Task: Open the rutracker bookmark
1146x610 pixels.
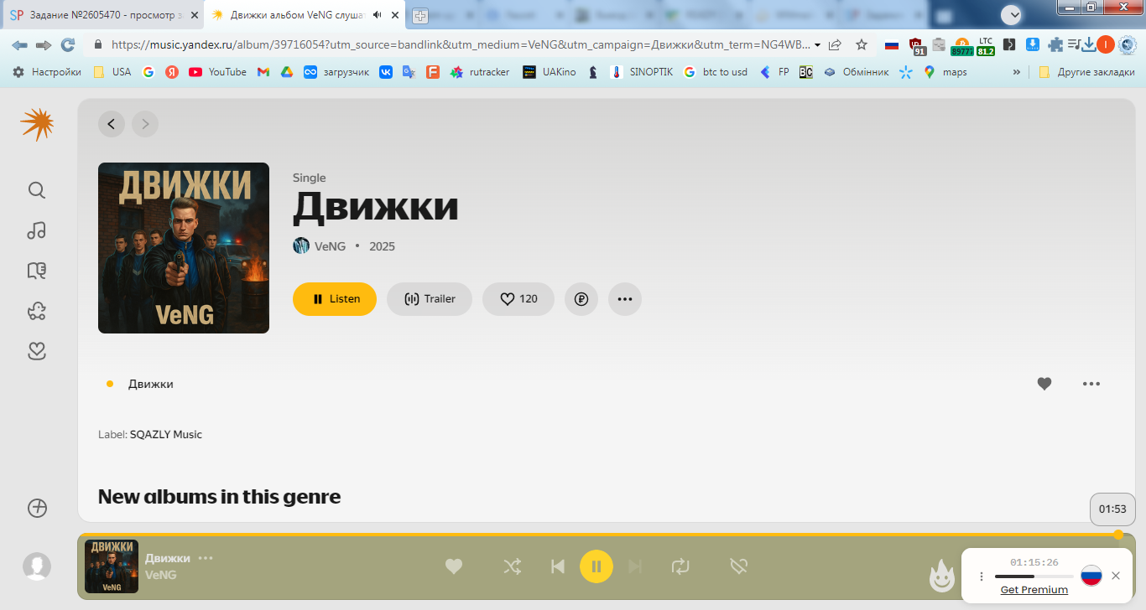Action: coord(480,72)
